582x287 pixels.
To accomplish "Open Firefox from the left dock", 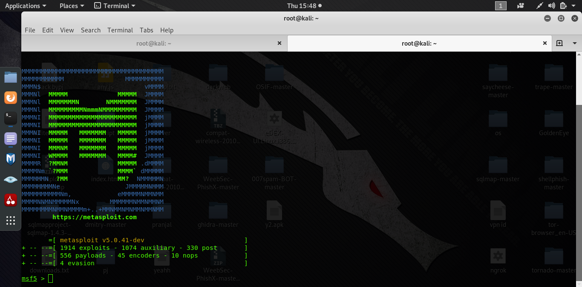I will click(x=10, y=97).
